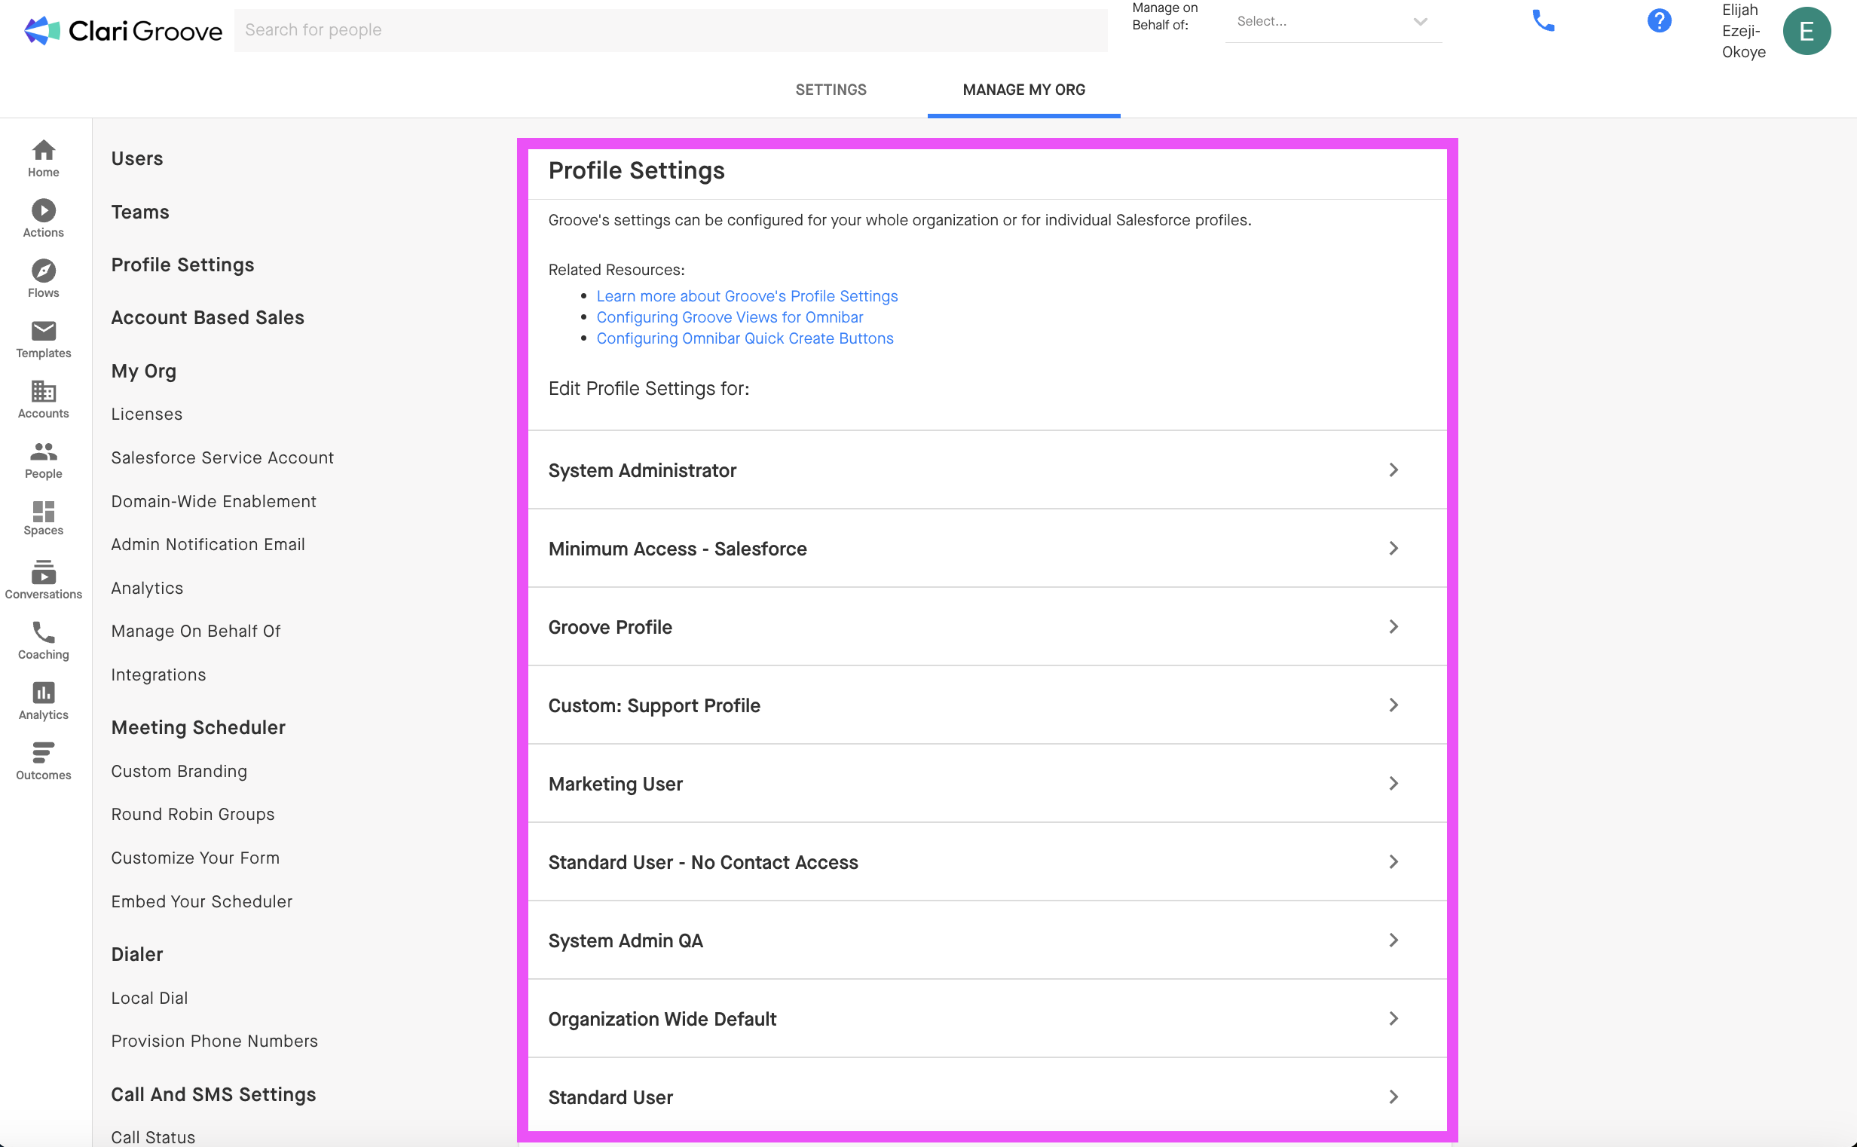Screen dimensions: 1857x1147
Task: Open Account Based Sales menu item
Action: [x=208, y=317]
